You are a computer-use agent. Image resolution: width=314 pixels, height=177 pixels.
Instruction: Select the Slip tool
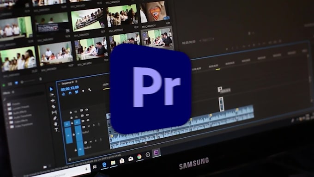pyautogui.click(x=54, y=112)
